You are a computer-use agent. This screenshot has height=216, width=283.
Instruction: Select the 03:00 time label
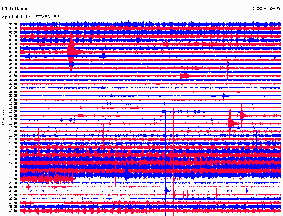coord(13,48)
